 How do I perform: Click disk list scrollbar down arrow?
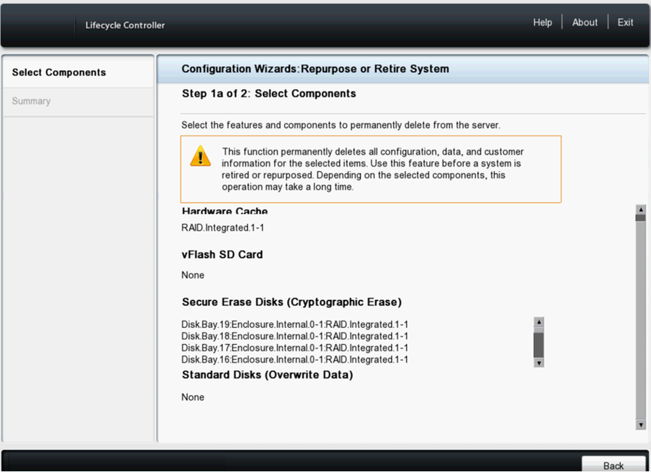click(x=539, y=363)
